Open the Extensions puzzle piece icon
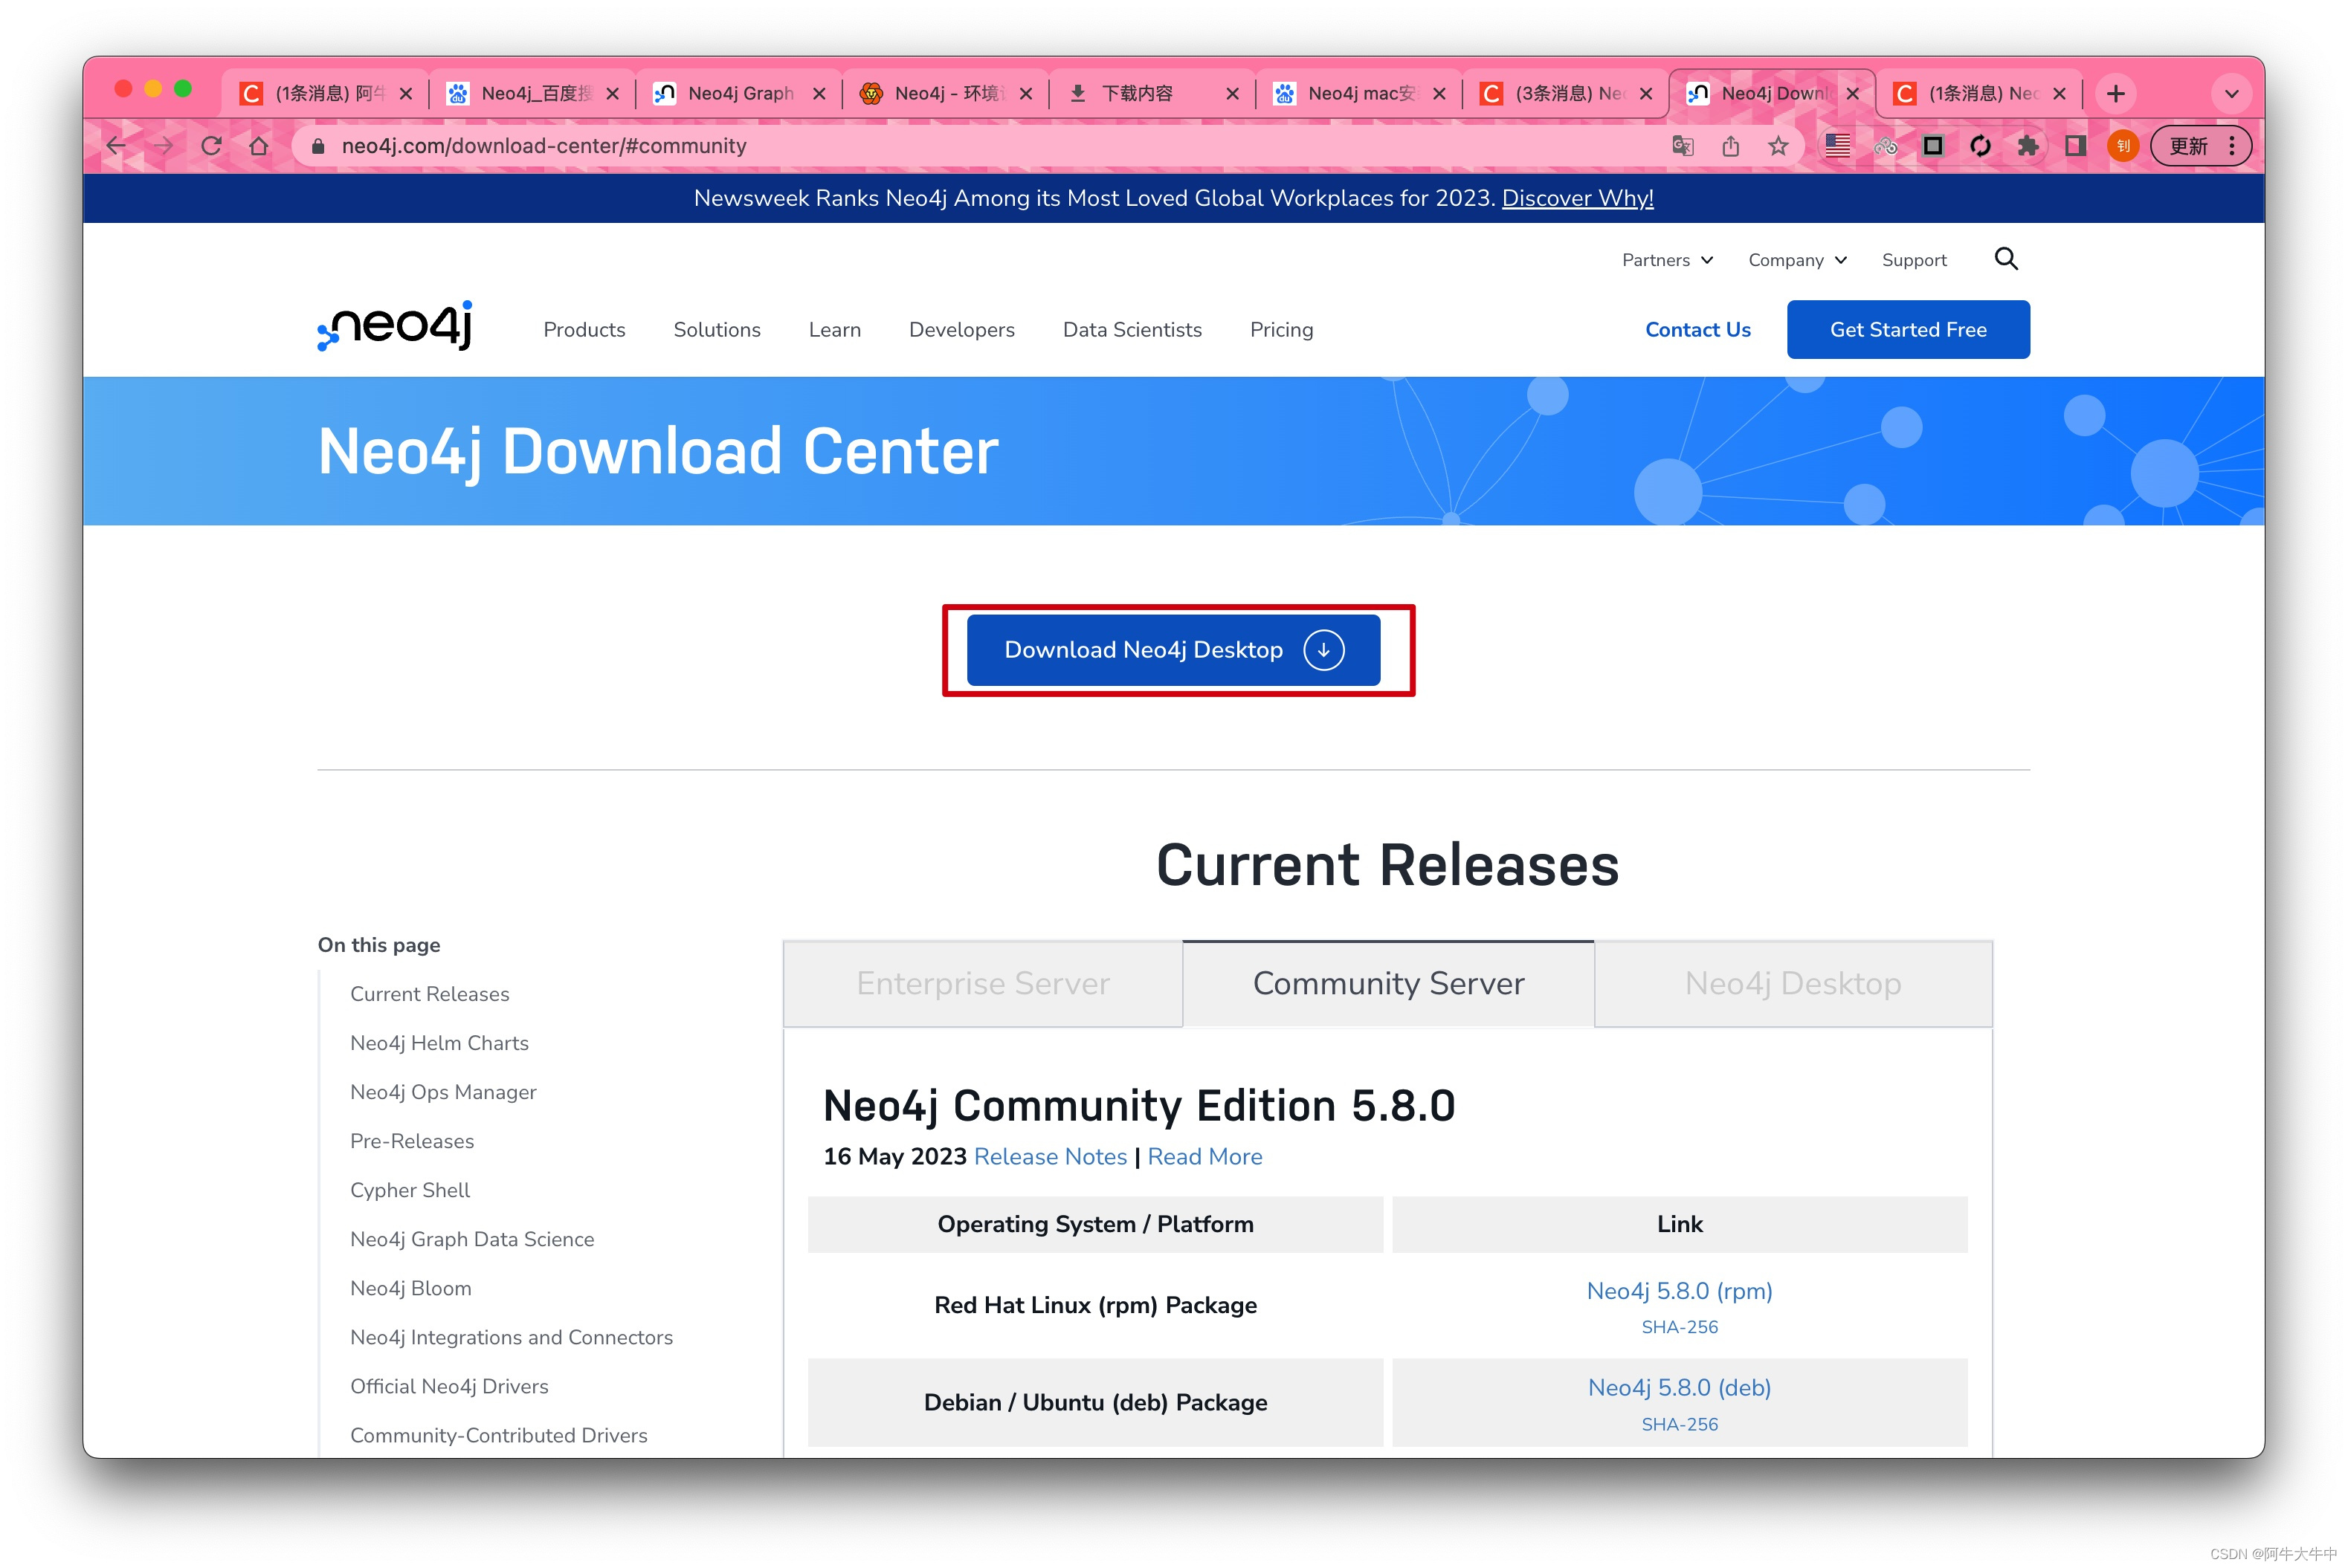2348x1568 pixels. 2028,146
